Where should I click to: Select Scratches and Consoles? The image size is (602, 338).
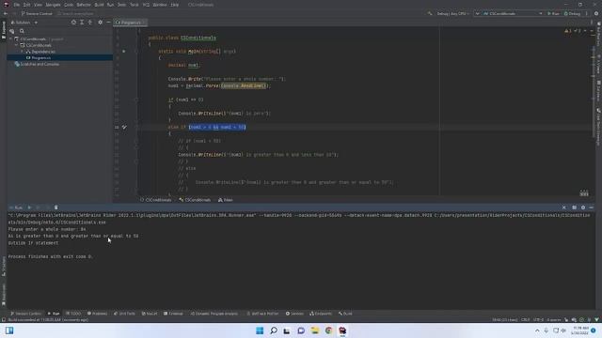click(x=37, y=64)
